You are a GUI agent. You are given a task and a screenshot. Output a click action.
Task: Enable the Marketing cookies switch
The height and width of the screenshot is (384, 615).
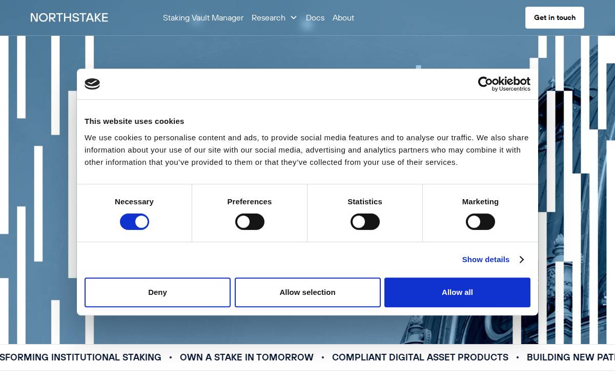coord(480,222)
